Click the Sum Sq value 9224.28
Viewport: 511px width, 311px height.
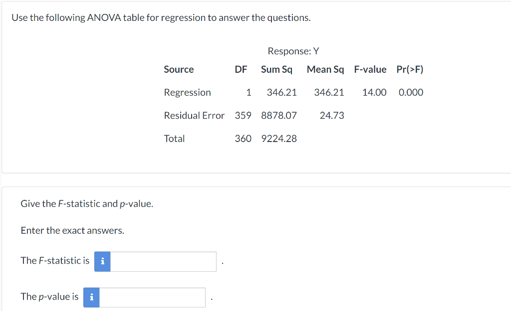(279, 139)
